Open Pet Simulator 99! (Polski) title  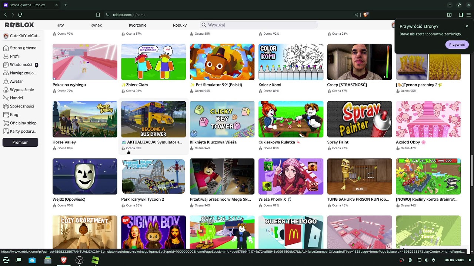[216, 85]
